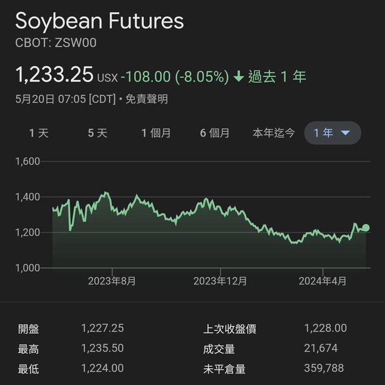
Task: Open the 1 年 range dropdown
Action: (333, 133)
